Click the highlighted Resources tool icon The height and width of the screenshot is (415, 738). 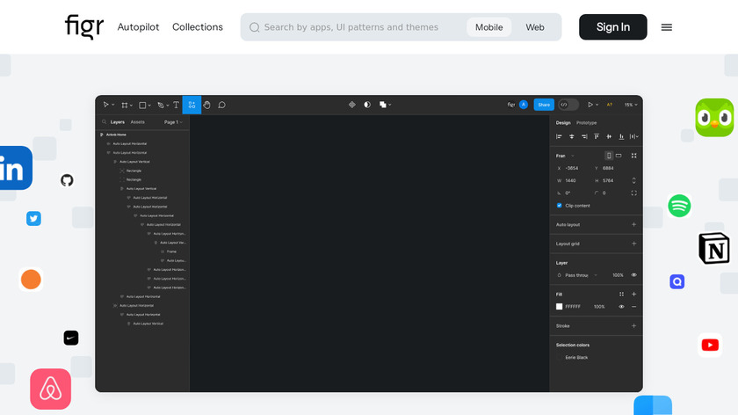pos(192,105)
